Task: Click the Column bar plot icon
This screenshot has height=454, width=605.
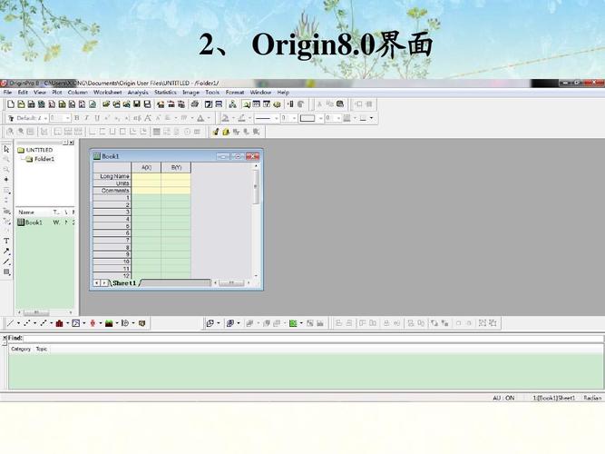Action: coord(60,323)
